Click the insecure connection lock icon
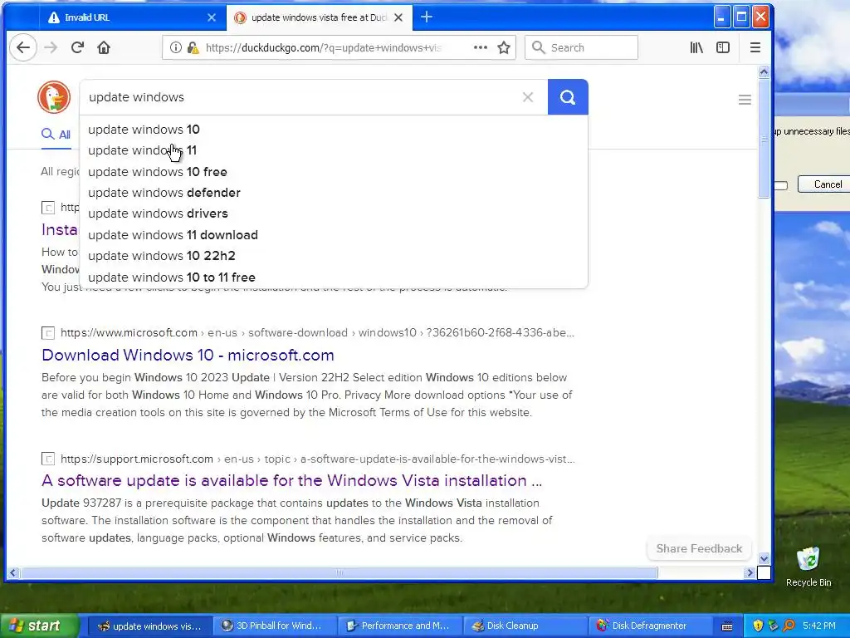Image resolution: width=850 pixels, height=638 pixels. click(x=193, y=47)
